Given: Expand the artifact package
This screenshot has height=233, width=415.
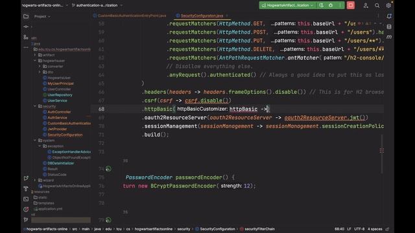Looking at the screenshot, I should (x=34, y=55).
